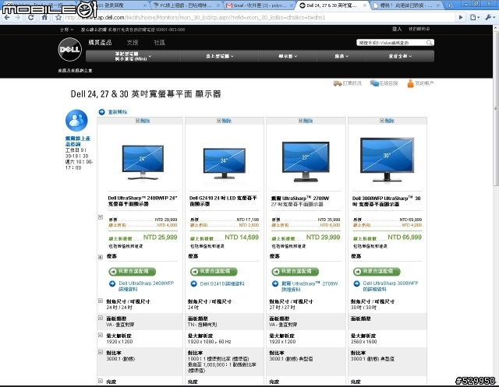Click the G2410 24-inch monitor image
Image resolution: width=499 pixels, height=387 pixels.
click(x=225, y=164)
